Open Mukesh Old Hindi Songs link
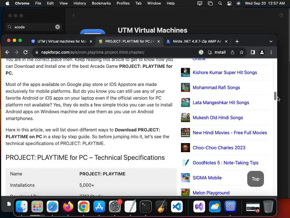Image resolution: width=290 pixels, height=218 pixels. pyautogui.click(x=218, y=118)
